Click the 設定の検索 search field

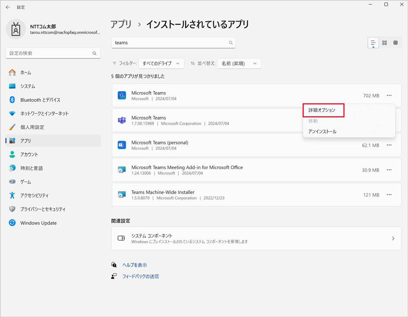click(x=53, y=53)
